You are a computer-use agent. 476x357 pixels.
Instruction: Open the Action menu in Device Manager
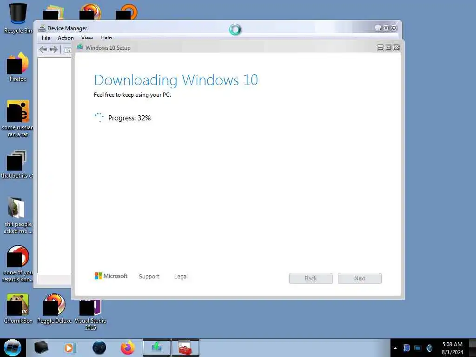66,38
